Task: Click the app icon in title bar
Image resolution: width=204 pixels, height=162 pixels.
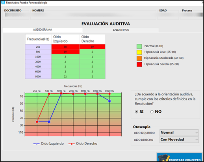Action: point(3,2)
